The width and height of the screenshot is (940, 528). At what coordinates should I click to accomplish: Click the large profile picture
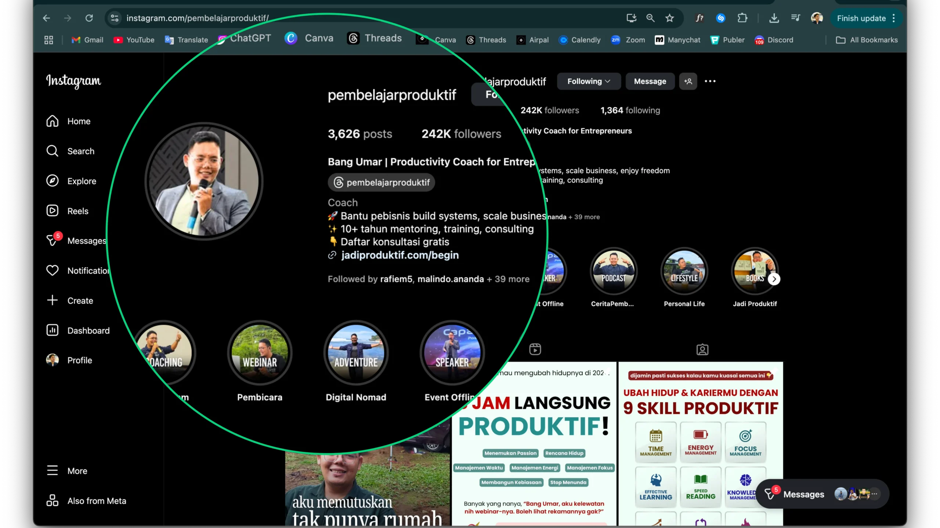pos(204,181)
